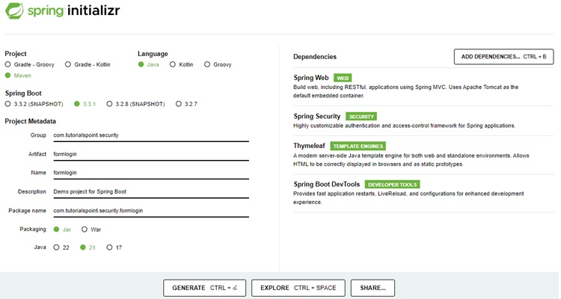
Task: Select Gradle - Groovy project type
Action: pos(8,65)
